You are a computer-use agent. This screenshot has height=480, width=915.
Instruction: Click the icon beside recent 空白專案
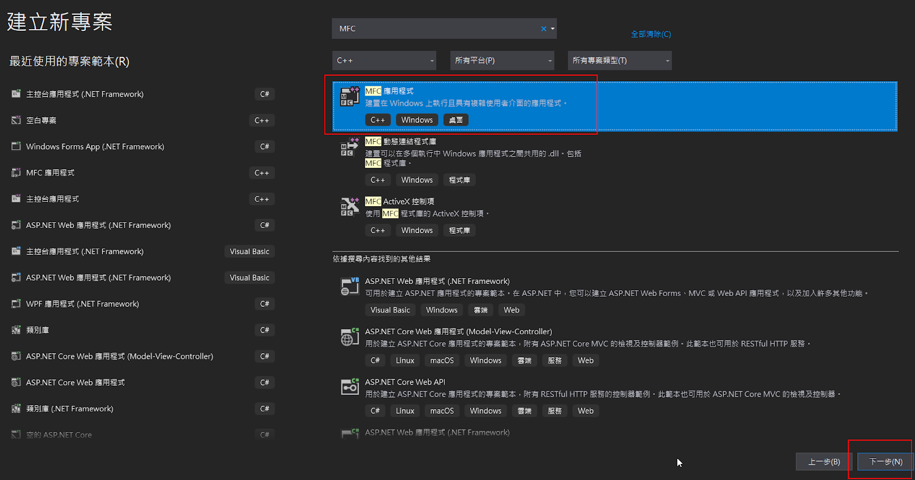click(16, 120)
